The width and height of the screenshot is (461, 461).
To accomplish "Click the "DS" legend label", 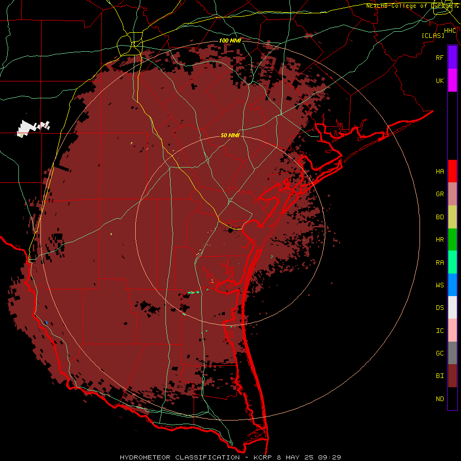I will click(440, 308).
